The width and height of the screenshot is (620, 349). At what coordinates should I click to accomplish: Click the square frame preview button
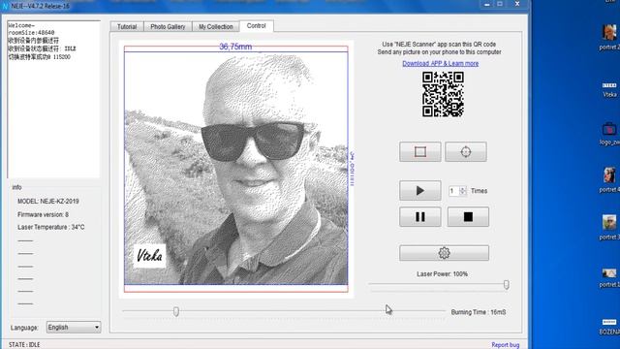[419, 151]
